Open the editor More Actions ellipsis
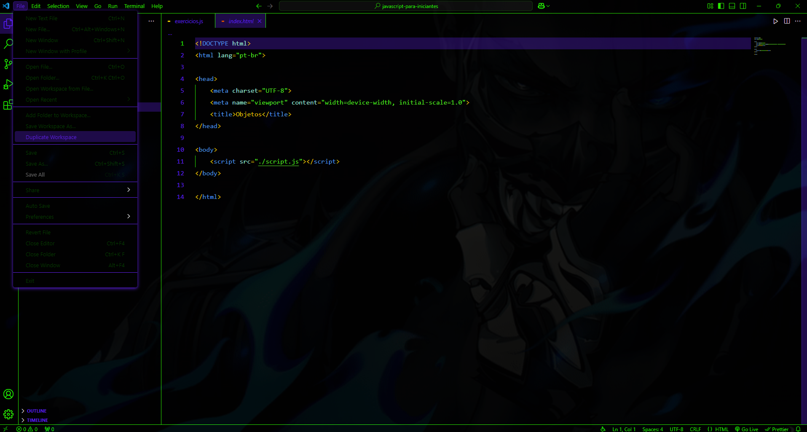This screenshot has height=432, width=807. (798, 21)
